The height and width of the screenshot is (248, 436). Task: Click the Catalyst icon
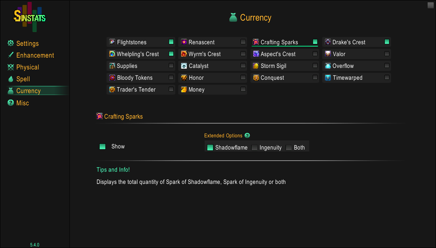pyautogui.click(x=184, y=66)
